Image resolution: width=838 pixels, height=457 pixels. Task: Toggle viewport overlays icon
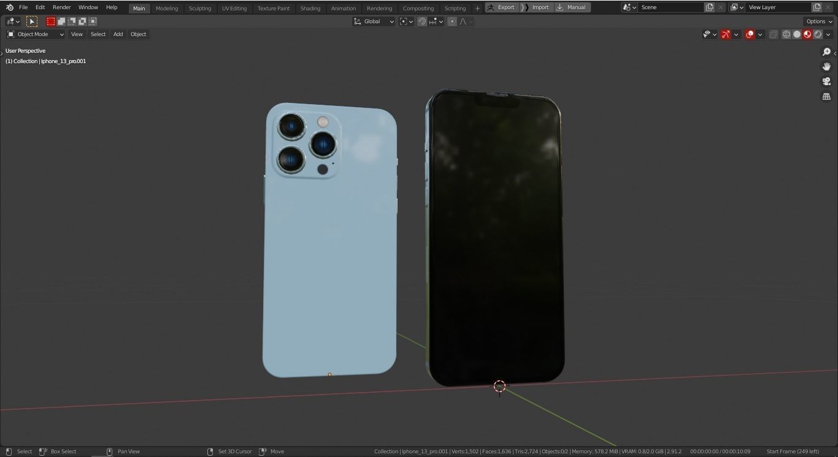click(x=750, y=34)
